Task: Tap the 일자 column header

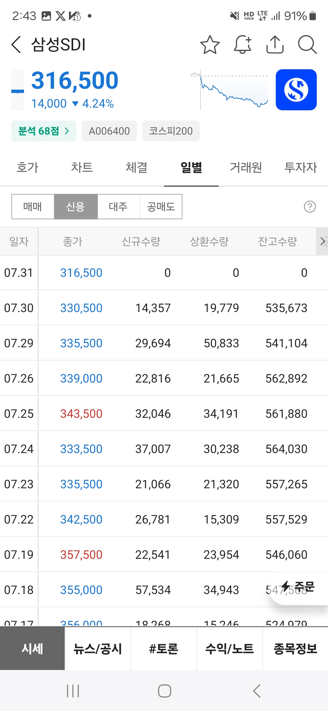Action: (x=19, y=242)
